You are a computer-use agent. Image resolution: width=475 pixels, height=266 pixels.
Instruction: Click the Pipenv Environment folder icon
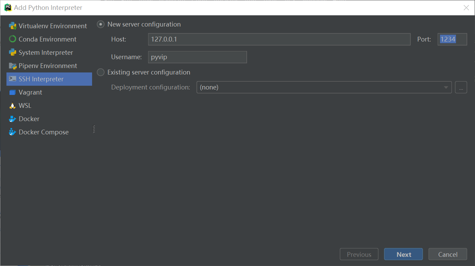13,66
